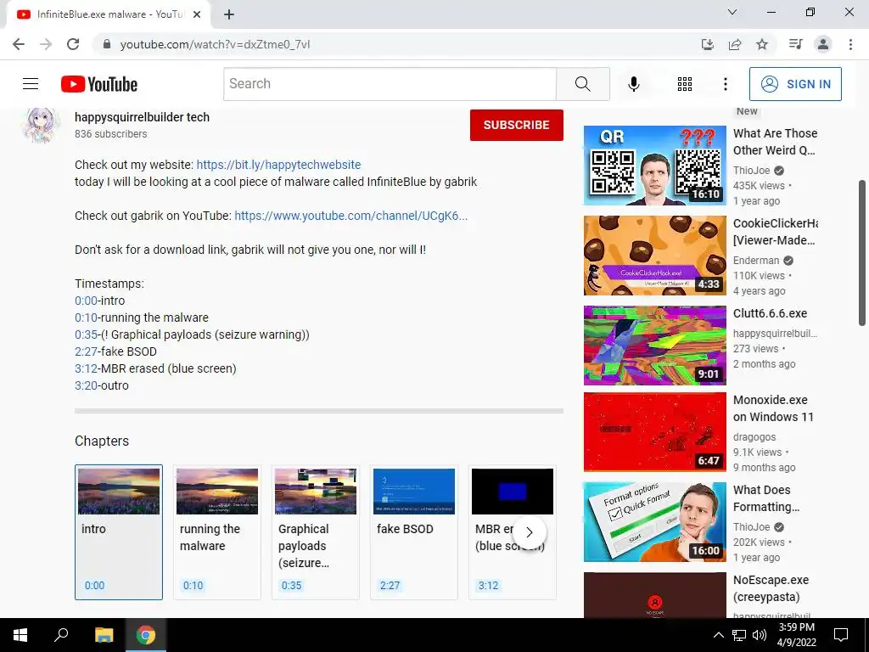
Task: Select the fake BSOD chapter card
Action: click(x=414, y=532)
